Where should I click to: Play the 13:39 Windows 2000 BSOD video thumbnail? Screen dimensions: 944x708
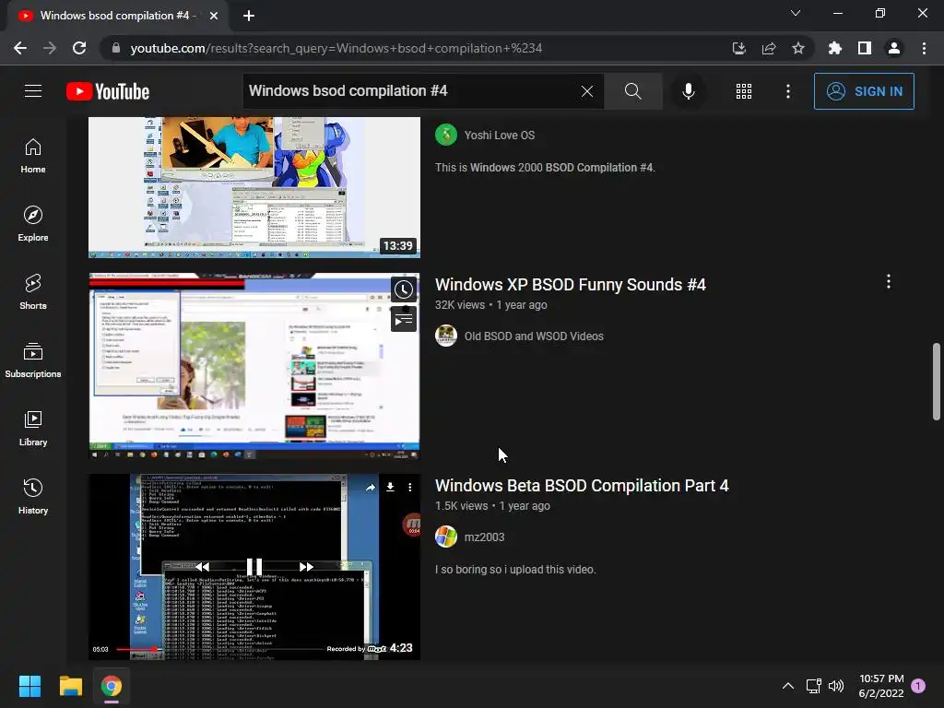(254, 187)
